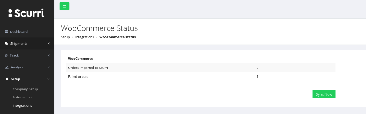The width and height of the screenshot is (366, 114).
Task: Click the Analyse chart icon
Action: [6, 67]
